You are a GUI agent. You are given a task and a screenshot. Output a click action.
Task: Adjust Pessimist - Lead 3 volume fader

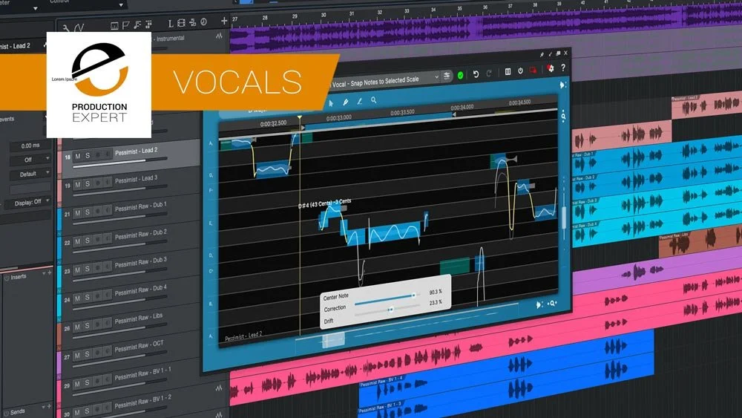pyautogui.click(x=120, y=190)
